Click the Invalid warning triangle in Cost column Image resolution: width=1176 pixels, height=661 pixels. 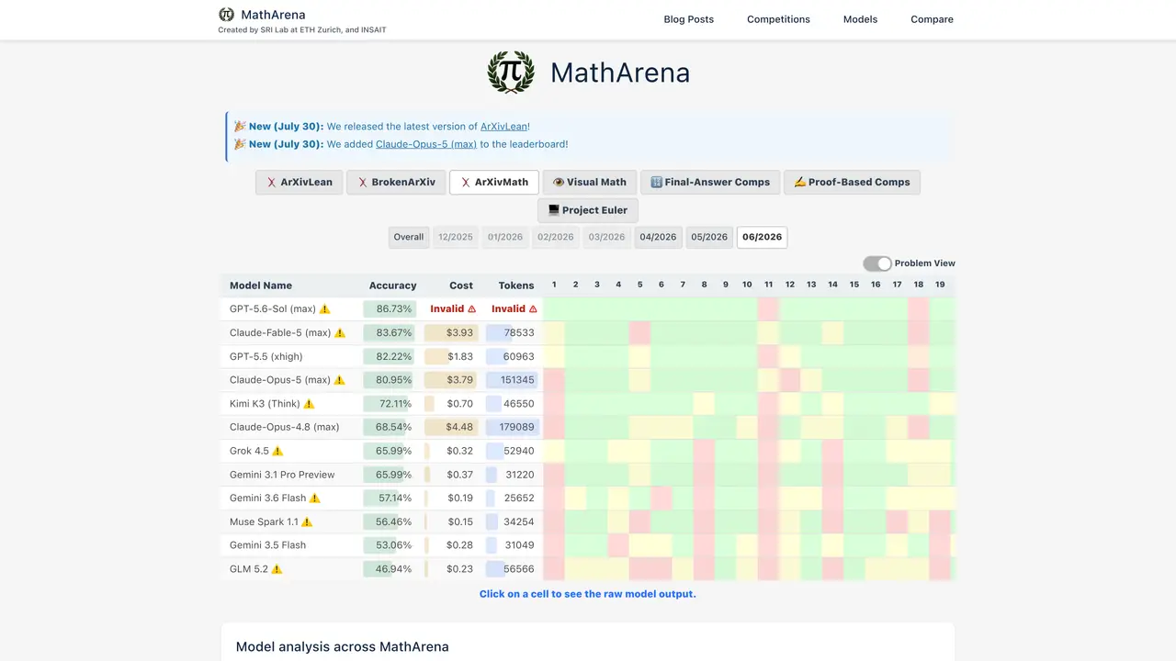(472, 309)
